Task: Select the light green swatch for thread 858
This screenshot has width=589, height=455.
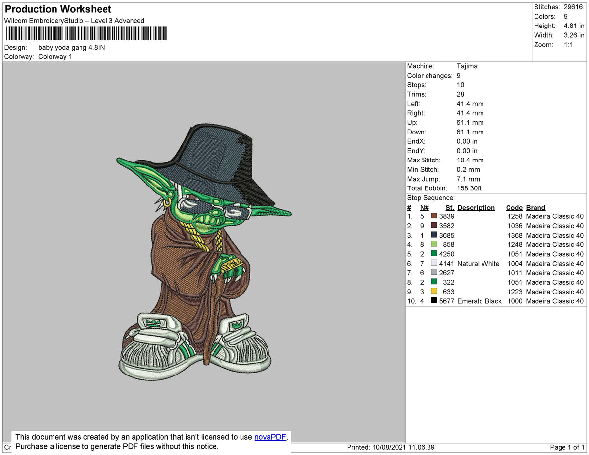Action: pos(434,244)
